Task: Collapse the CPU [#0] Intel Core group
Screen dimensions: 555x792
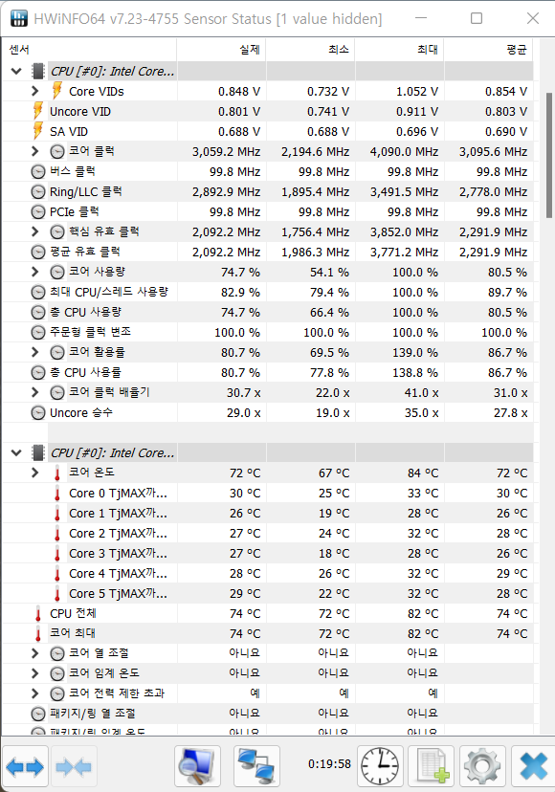Action: coord(15,70)
